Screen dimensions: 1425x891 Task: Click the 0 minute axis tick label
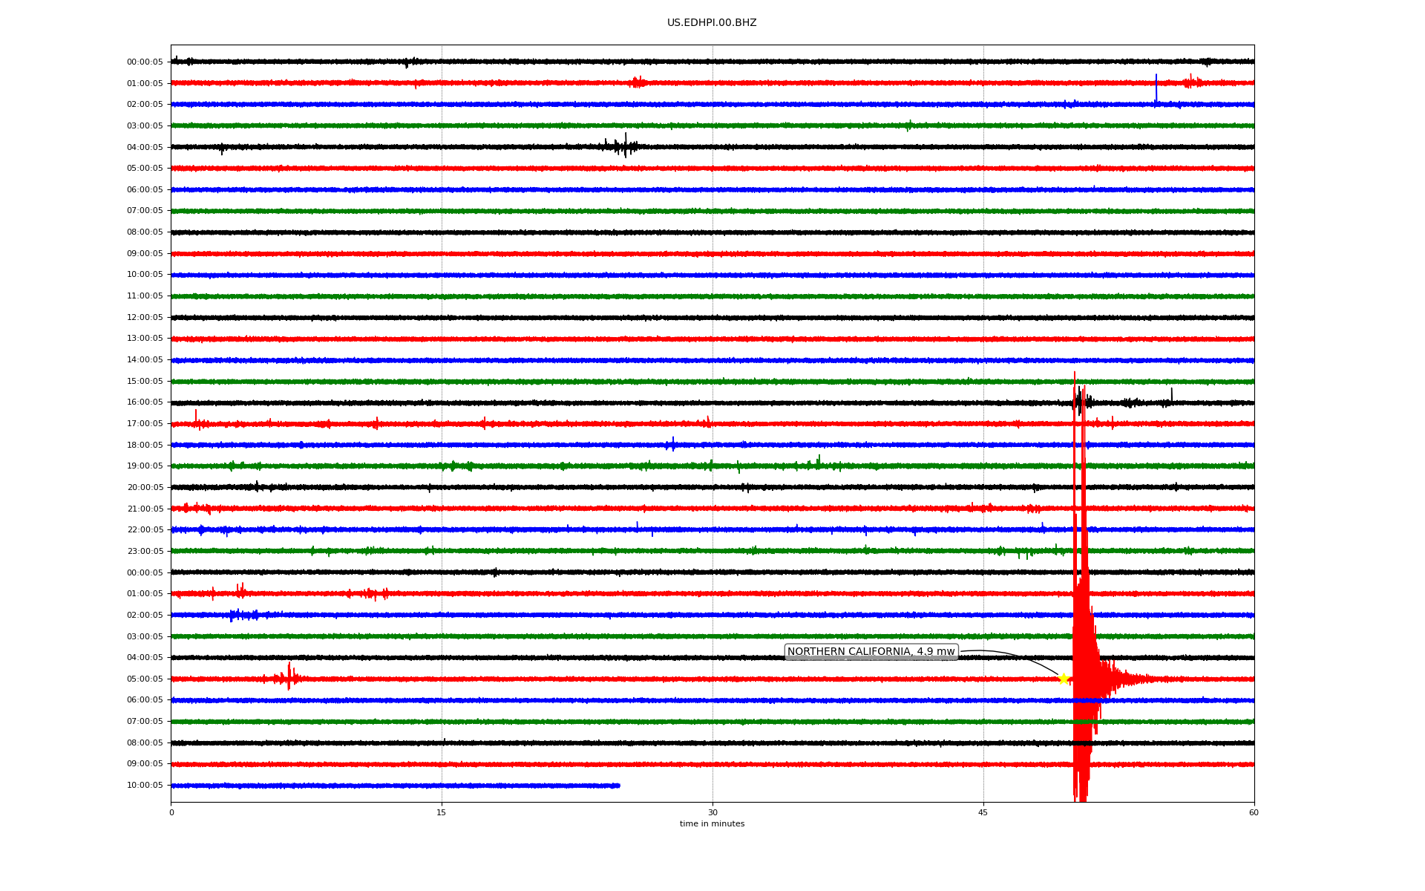click(171, 812)
